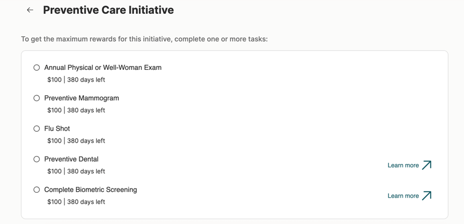Click the diagonal arrow icon beside Preventive Dental
Image resolution: width=464 pixels, height=224 pixels.
(x=427, y=165)
